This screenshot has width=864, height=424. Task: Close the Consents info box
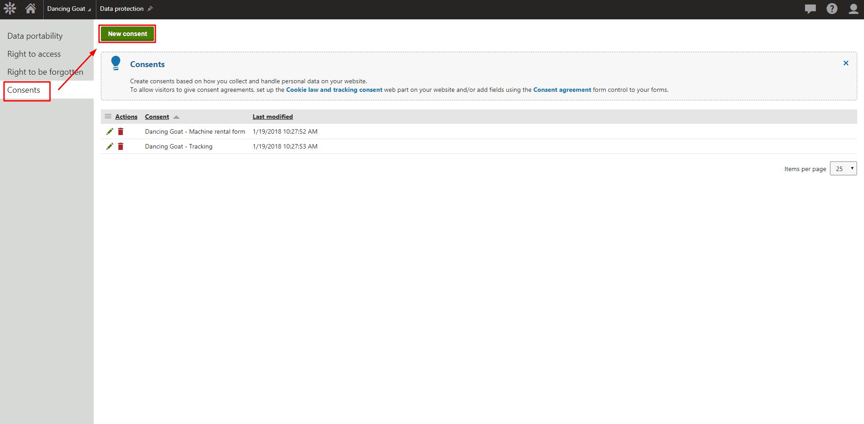point(846,63)
